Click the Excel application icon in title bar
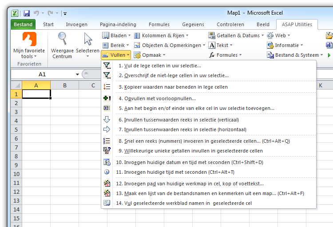The image size is (333, 227). [15, 13]
